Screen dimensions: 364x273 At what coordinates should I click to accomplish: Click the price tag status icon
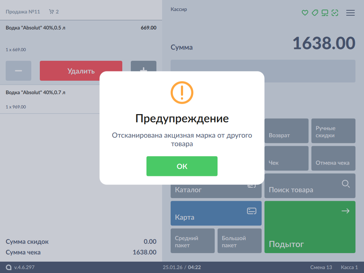(x=315, y=13)
